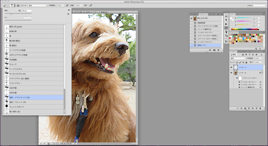The image size is (268, 146).
Task: Select the レイヤー panel tab
Action: point(233,51)
